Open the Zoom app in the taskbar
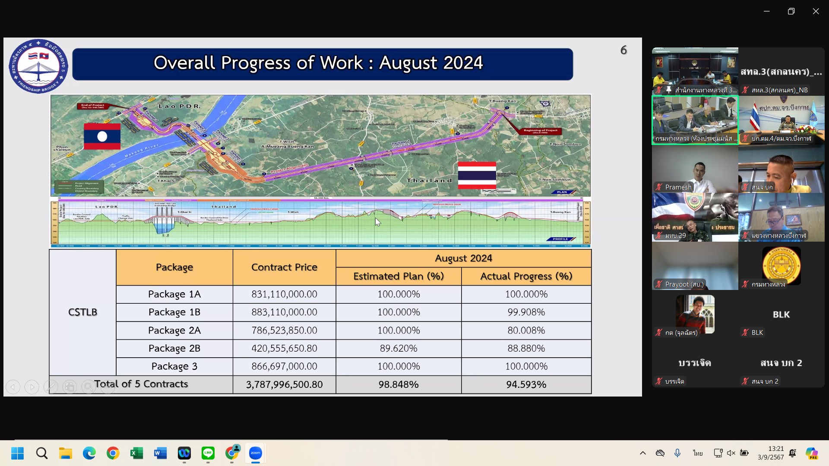 click(255, 453)
